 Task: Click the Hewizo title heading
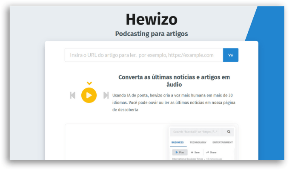coord(152,19)
